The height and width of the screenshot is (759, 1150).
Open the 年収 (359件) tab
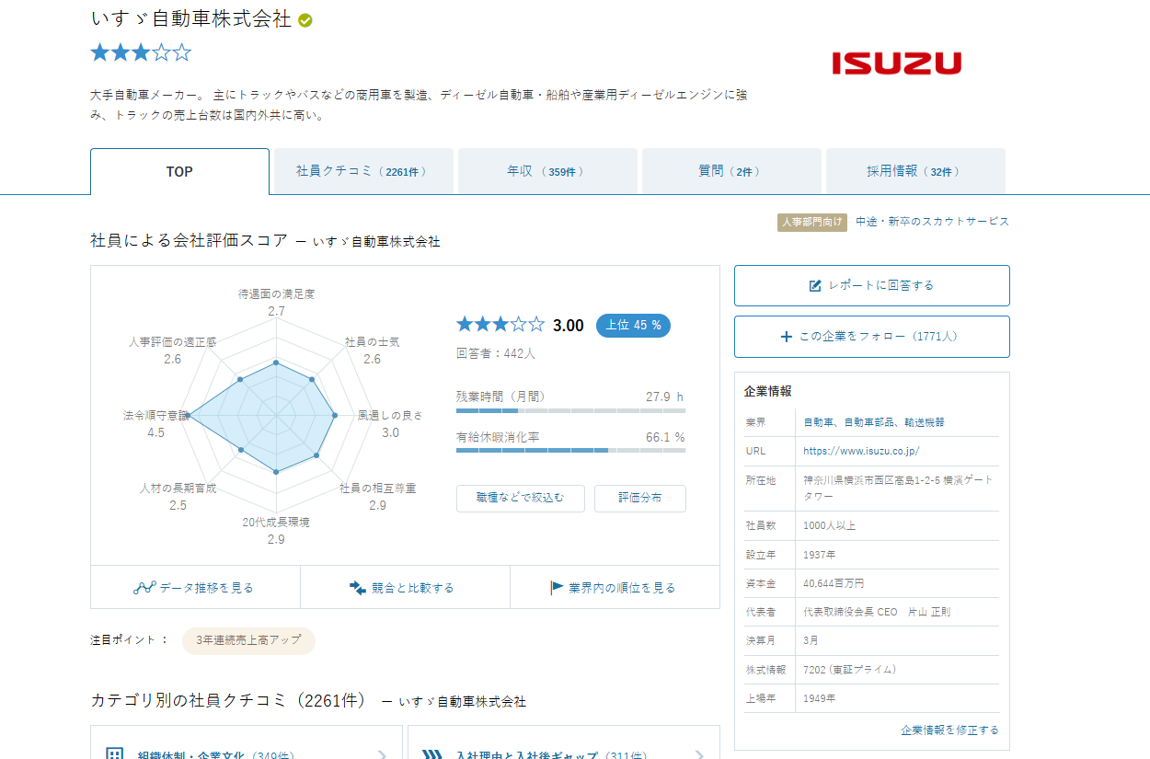click(x=547, y=172)
